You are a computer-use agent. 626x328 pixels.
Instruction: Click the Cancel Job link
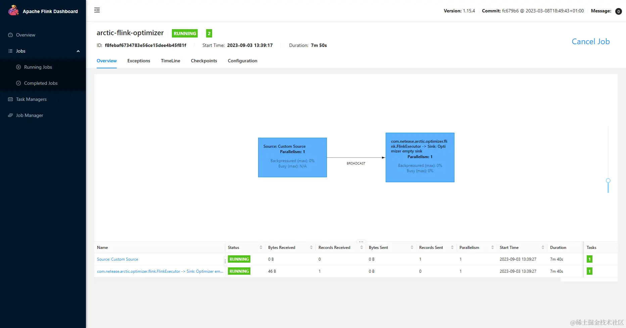(x=591, y=42)
